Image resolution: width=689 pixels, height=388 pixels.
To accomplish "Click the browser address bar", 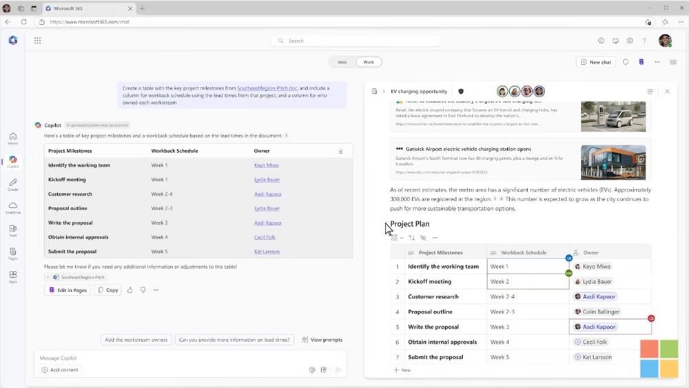I will coord(338,21).
